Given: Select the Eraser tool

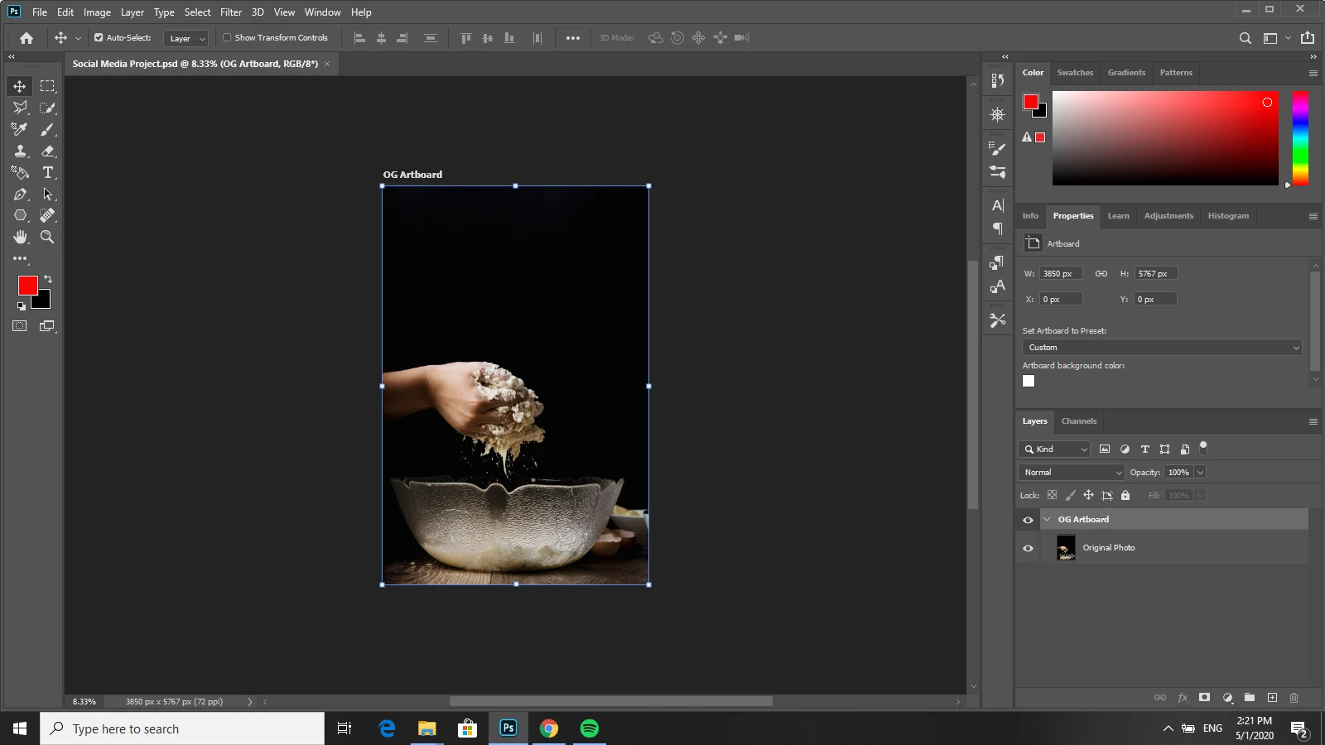Looking at the screenshot, I should point(48,151).
